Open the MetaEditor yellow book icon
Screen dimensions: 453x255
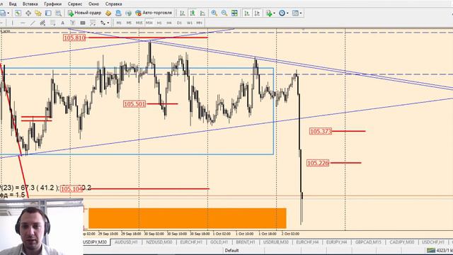pyautogui.click(x=108, y=13)
